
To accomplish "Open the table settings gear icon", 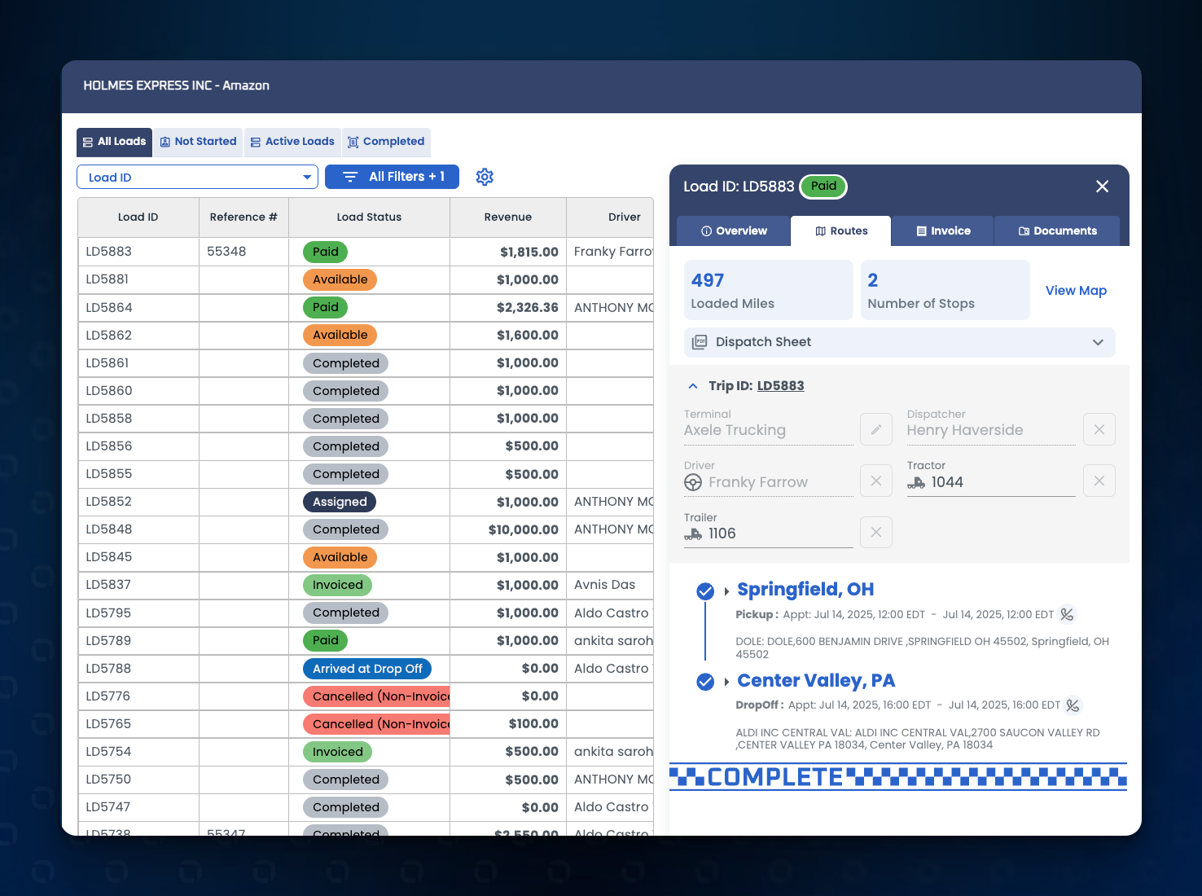I will [x=485, y=177].
